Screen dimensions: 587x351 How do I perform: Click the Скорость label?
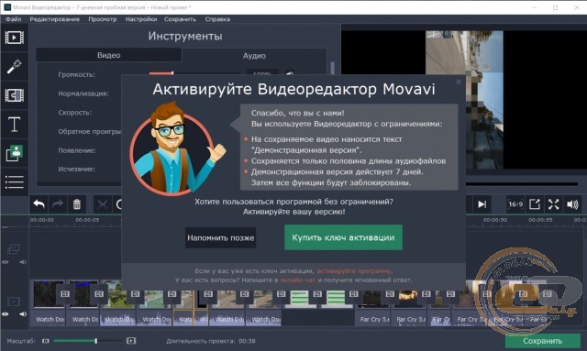[74, 112]
